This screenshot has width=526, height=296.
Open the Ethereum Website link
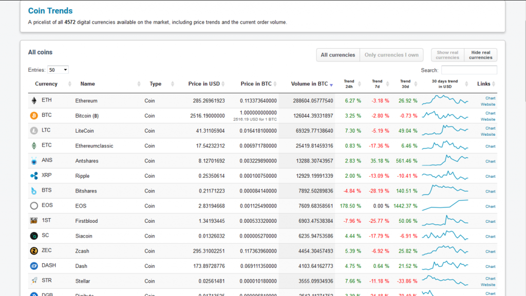tap(488, 104)
